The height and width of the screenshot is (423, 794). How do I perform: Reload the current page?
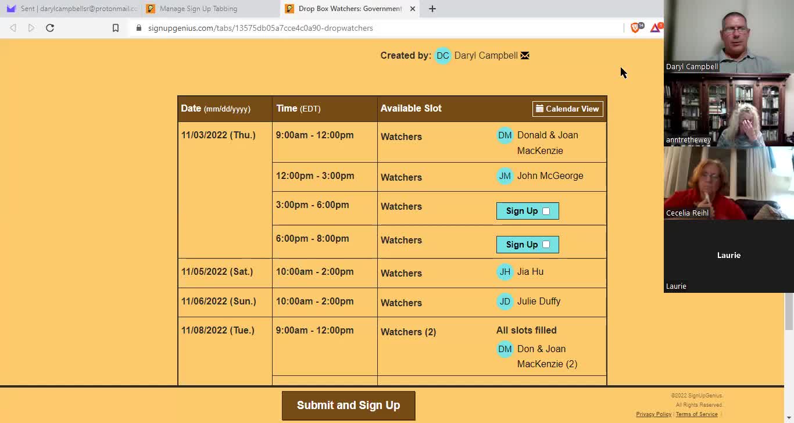50,28
